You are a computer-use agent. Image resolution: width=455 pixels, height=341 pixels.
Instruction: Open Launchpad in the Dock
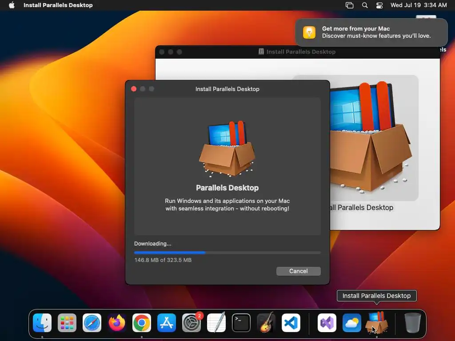[x=67, y=322]
